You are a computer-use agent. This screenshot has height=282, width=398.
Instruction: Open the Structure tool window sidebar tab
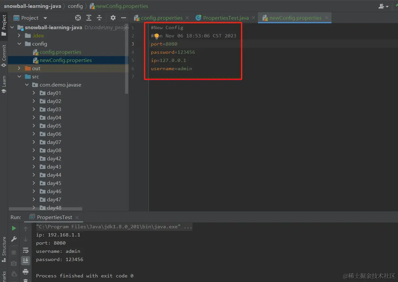coord(4,249)
